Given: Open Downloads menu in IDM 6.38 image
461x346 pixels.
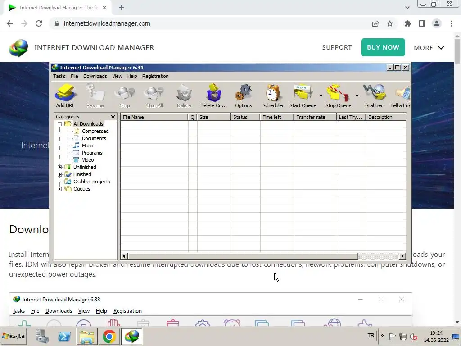Looking at the screenshot, I should coord(59,311).
